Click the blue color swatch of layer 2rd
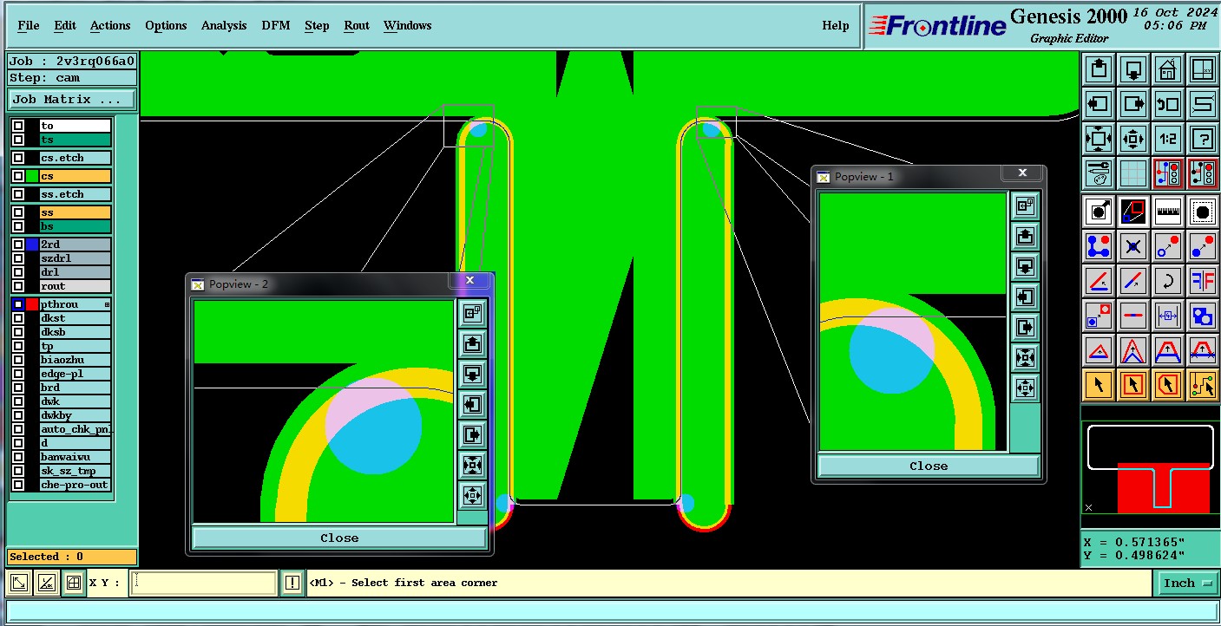1221x626 pixels. [32, 245]
